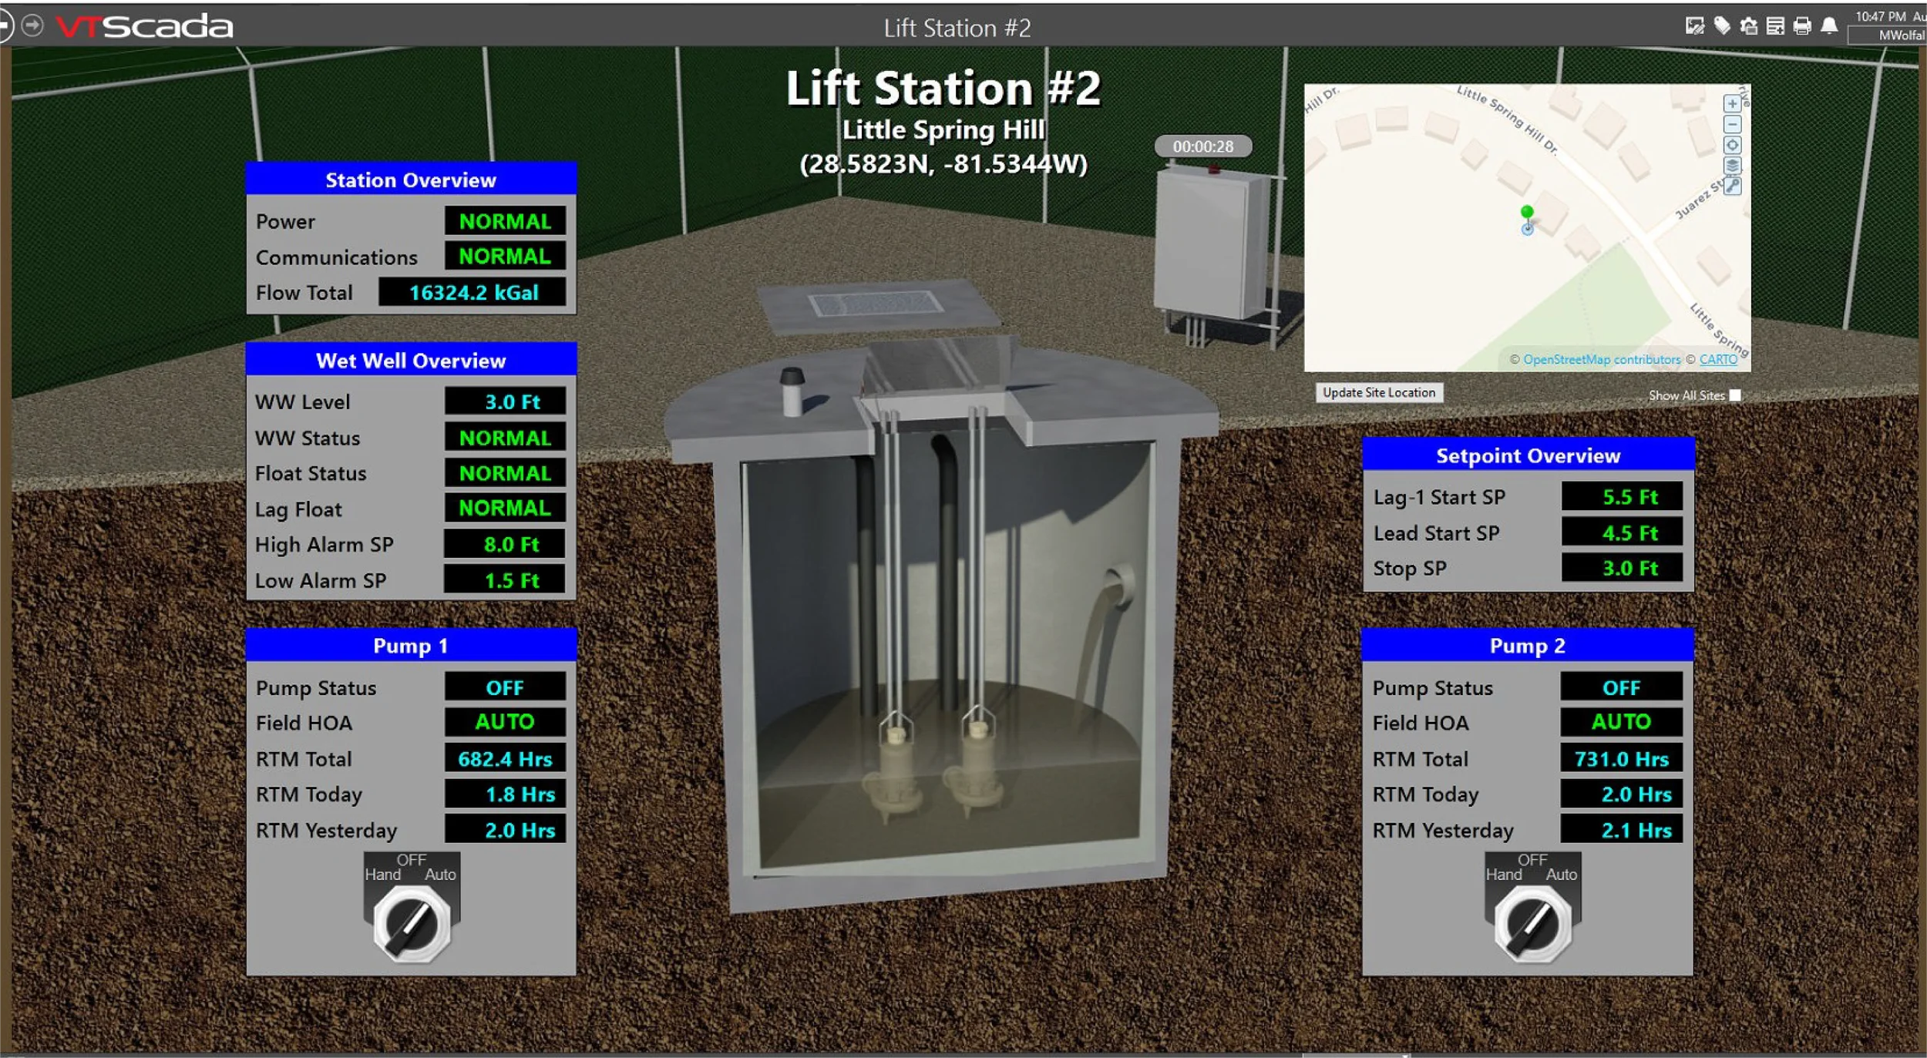1927x1058 pixels.
Task: Open the OpenStreetMap contributors link
Action: (x=1601, y=360)
